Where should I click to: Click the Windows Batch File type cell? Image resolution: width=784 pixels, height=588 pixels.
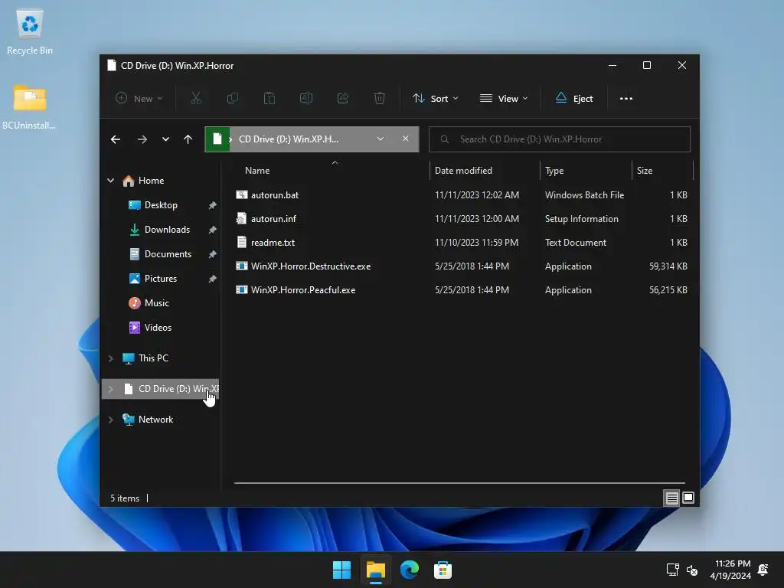(x=584, y=195)
